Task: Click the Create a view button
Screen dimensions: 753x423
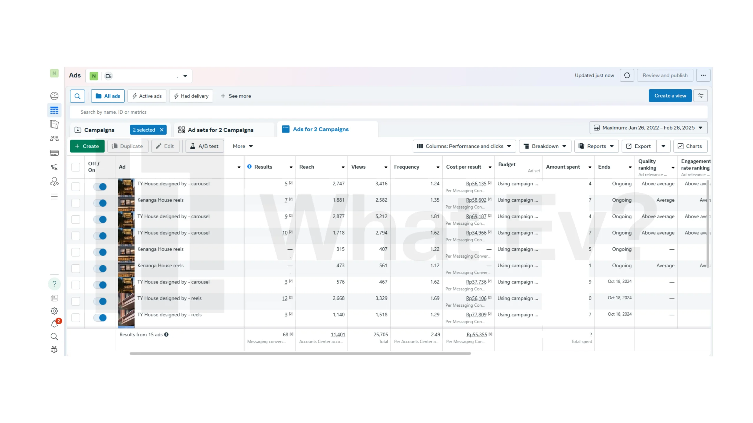Action: pos(670,96)
